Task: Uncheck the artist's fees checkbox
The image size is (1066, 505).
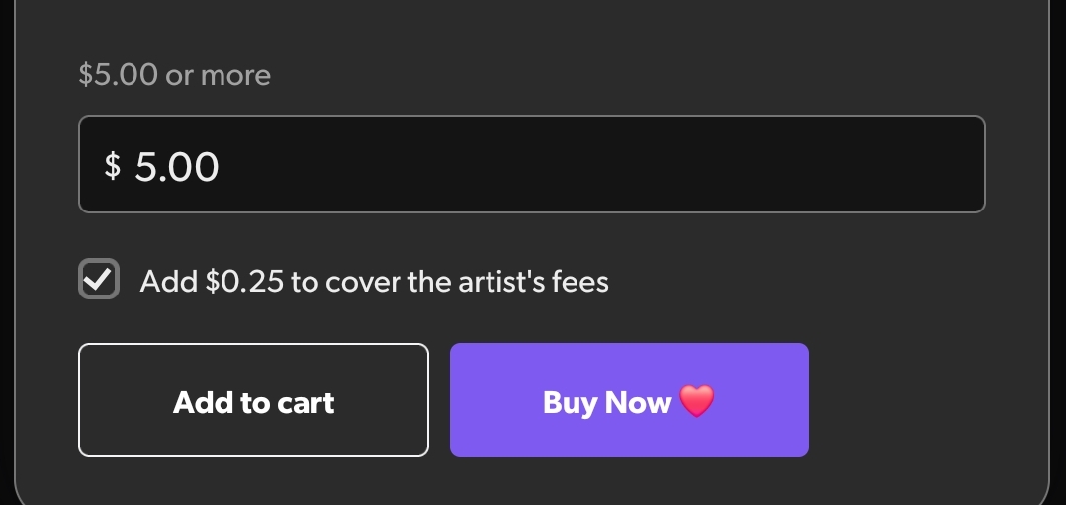Action: (x=99, y=280)
